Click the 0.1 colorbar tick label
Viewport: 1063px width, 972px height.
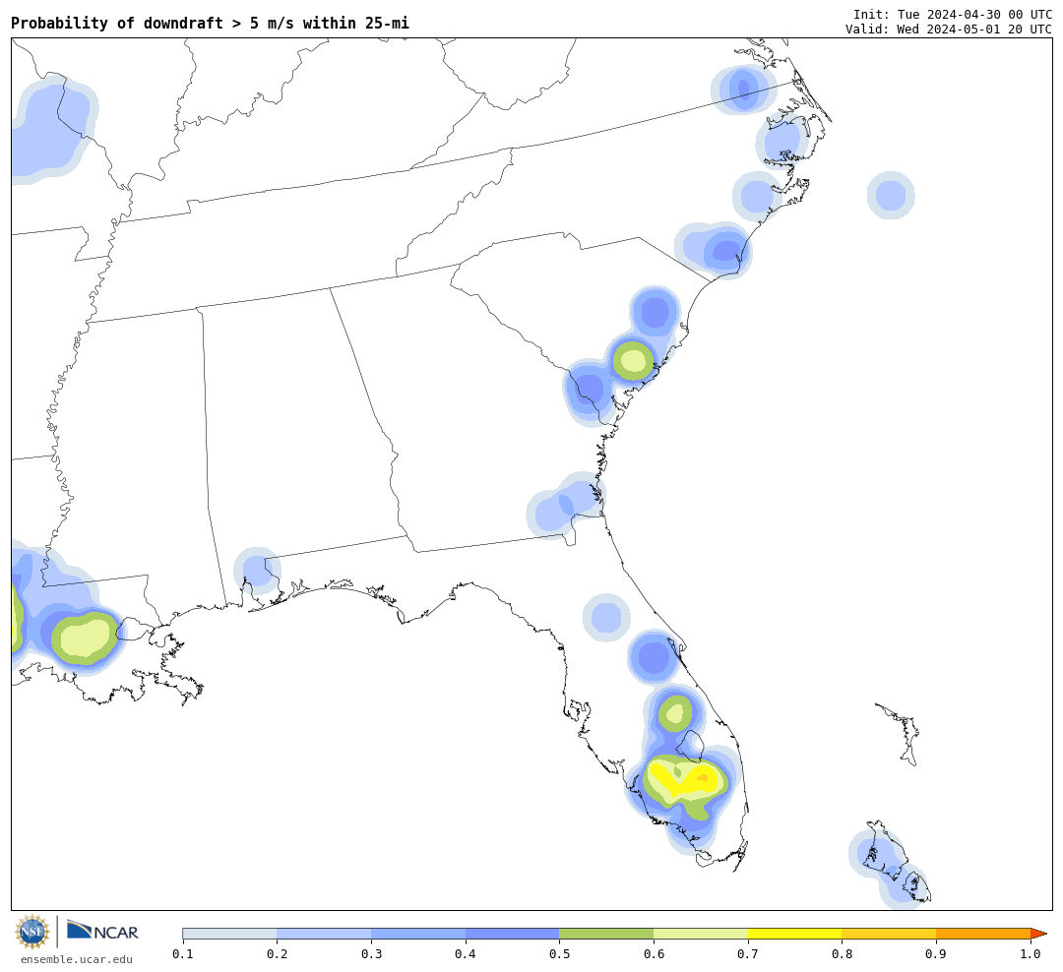click(182, 954)
